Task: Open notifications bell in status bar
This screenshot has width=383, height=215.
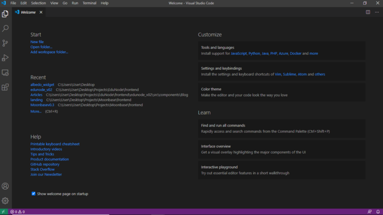Action: [x=378, y=212]
